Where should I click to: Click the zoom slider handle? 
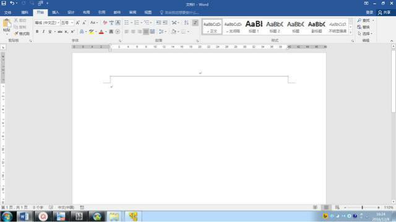click(x=362, y=207)
